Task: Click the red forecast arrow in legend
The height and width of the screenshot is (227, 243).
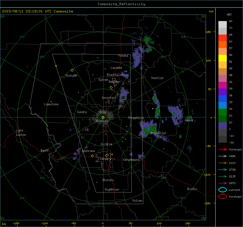Action: point(222,149)
